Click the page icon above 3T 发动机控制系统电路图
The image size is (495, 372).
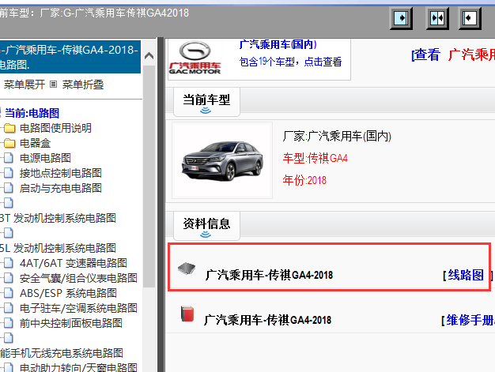click(9, 203)
